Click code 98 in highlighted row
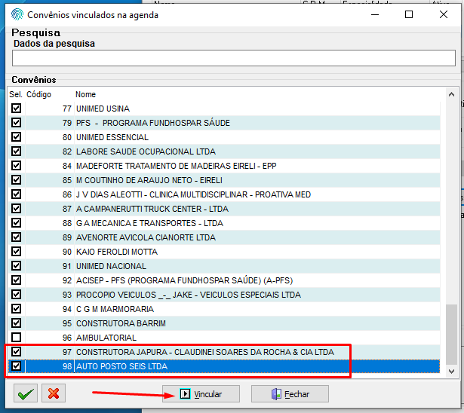 (67, 366)
